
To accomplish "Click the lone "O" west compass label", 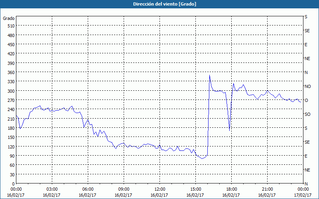I will [x=306, y=100].
